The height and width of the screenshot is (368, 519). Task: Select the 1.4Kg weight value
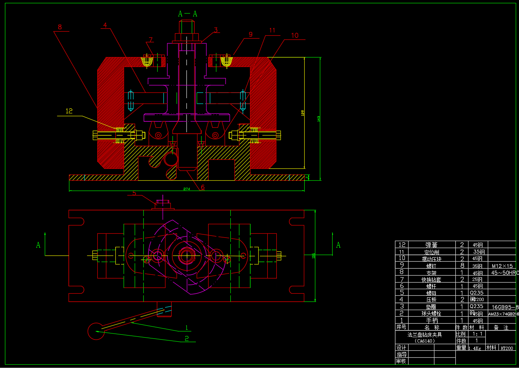475,348
